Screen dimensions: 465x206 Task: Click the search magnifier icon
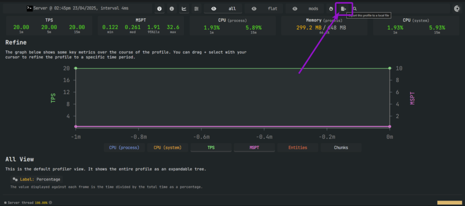[x=355, y=9]
